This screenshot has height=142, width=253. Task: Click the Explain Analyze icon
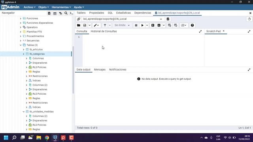159,25
